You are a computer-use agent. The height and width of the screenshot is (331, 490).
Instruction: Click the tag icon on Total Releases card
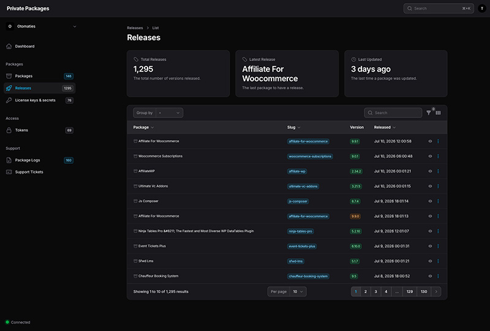[136, 59]
